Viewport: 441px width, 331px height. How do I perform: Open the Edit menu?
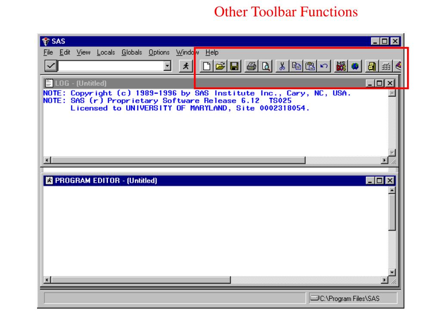tap(65, 52)
